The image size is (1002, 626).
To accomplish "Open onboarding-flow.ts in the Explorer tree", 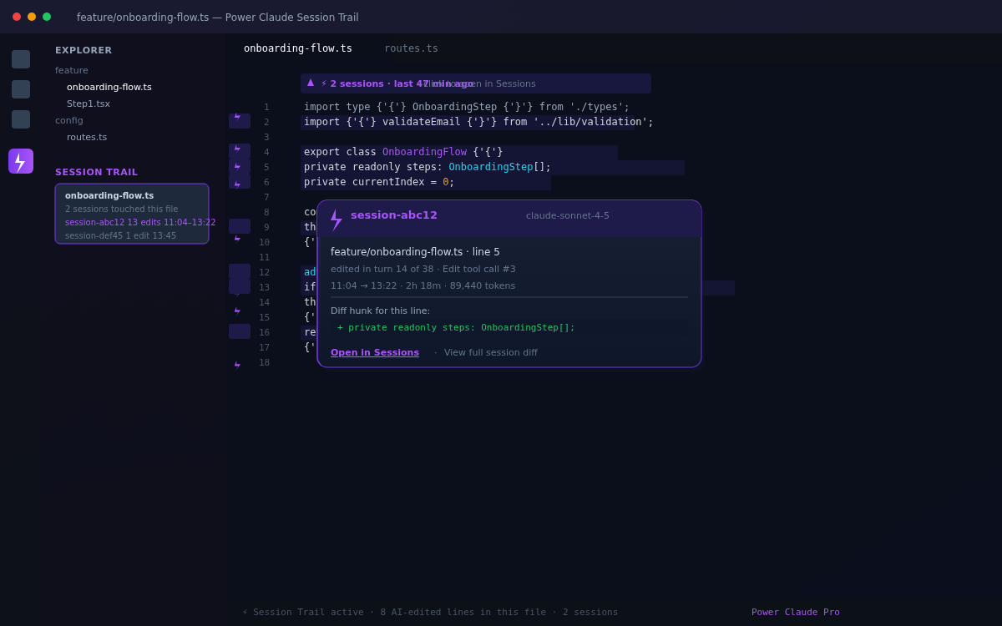I will (x=109, y=88).
